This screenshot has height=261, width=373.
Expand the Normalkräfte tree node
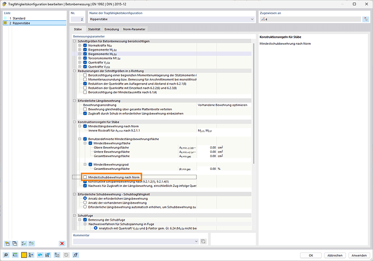pos(80,45)
